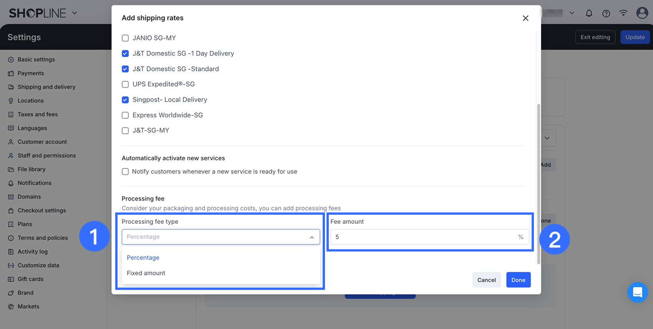Go to Staff and permissions

point(47,156)
